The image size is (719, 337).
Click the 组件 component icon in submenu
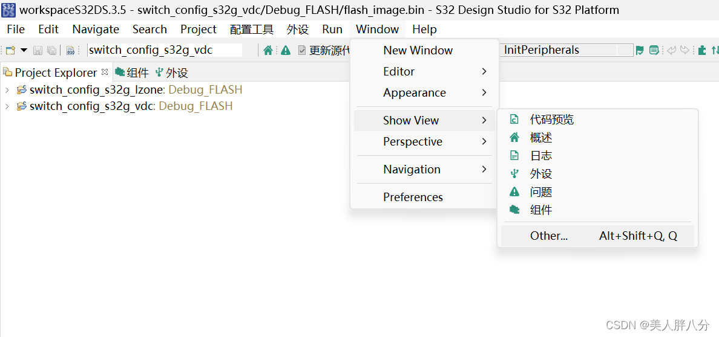[514, 210]
